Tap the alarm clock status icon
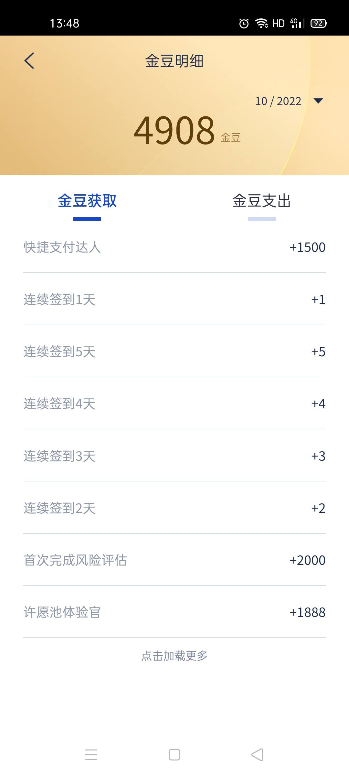Screen dimensions: 349x776 pyautogui.click(x=244, y=23)
